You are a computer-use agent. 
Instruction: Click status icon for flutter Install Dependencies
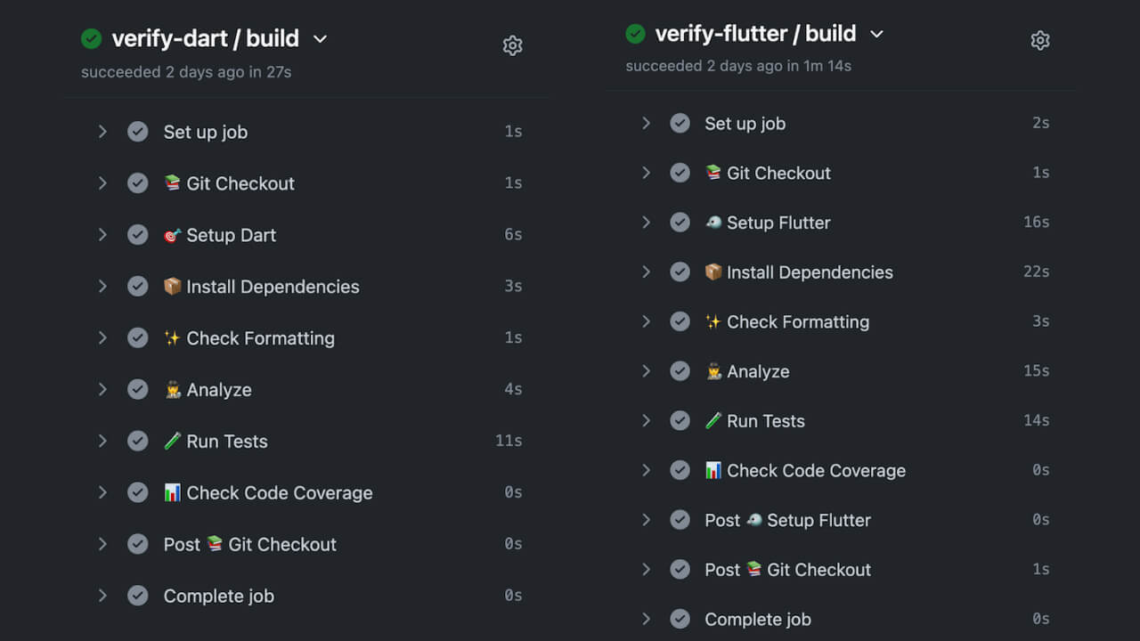680,272
